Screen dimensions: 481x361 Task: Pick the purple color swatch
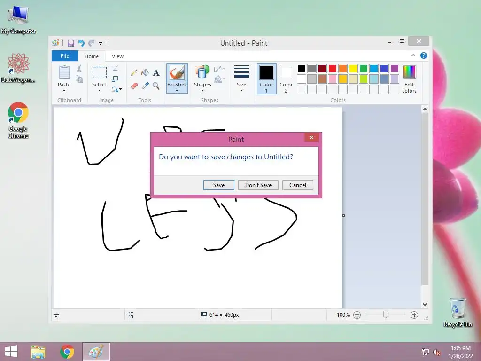click(x=395, y=69)
